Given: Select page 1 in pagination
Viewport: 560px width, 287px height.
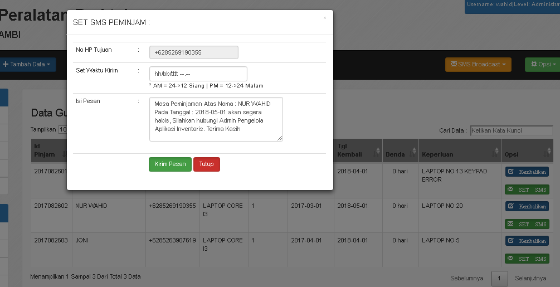Looking at the screenshot, I should pyautogui.click(x=499, y=278).
